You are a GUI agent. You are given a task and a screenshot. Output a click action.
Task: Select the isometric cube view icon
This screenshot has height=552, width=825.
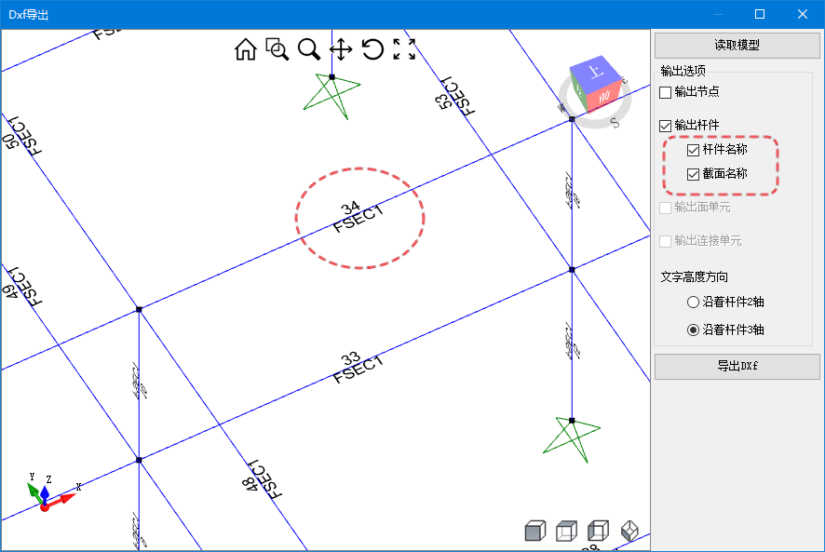coord(630,532)
